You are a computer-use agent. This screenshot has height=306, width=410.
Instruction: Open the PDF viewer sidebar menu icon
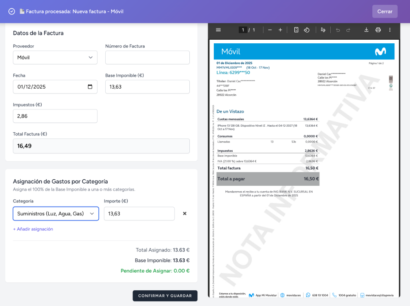click(218, 30)
